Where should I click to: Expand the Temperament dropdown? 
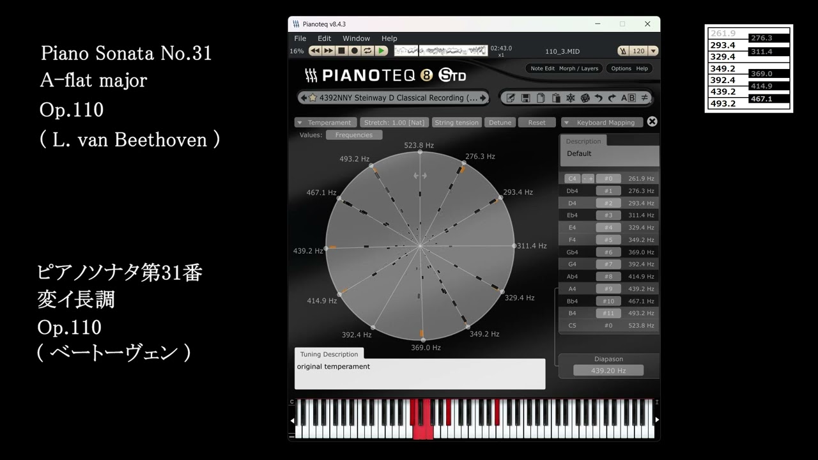pos(325,122)
